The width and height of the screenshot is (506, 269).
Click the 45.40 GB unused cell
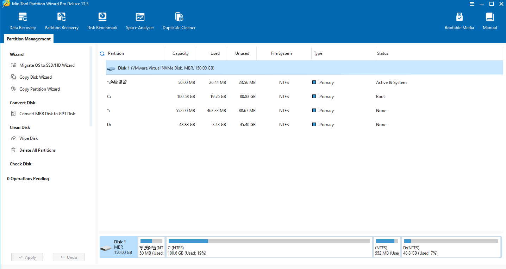point(248,125)
